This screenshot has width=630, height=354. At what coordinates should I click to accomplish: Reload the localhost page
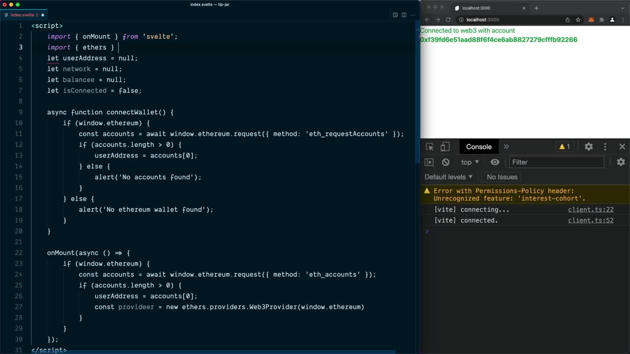coord(448,20)
